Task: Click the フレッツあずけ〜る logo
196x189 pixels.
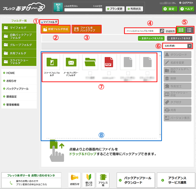Action: [24, 8]
